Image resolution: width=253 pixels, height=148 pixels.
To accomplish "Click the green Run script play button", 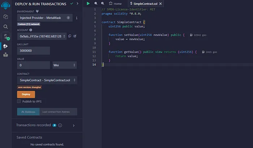I will 88,3.
